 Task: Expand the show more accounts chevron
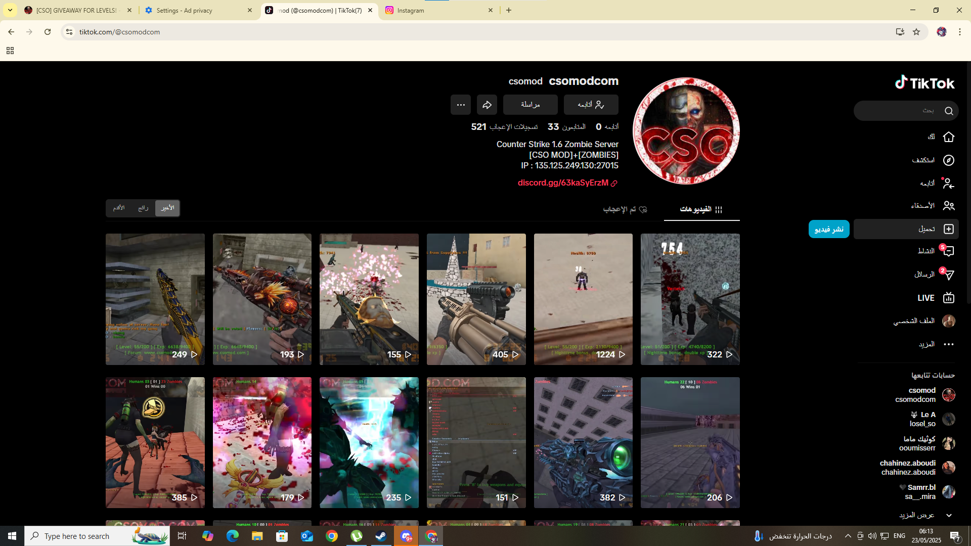948,515
